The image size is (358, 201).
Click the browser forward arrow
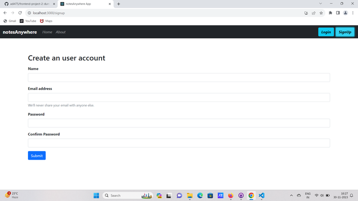[12, 13]
